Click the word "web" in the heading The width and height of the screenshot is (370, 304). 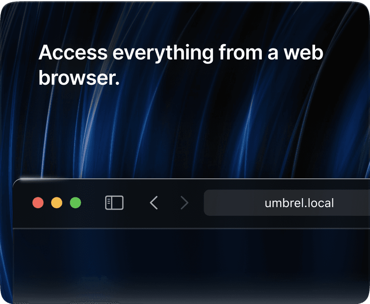pyautogui.click(x=303, y=52)
